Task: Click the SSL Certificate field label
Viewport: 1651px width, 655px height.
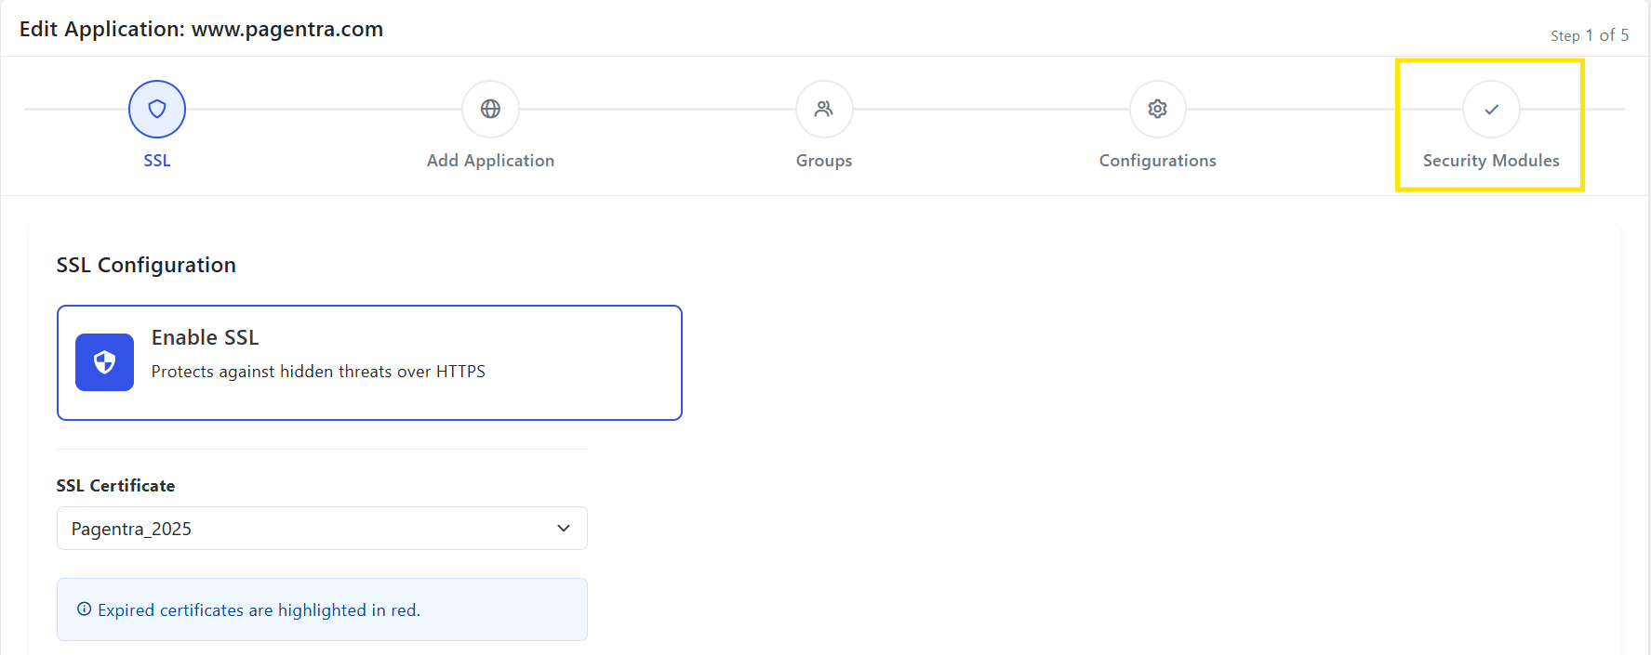Action: click(x=115, y=486)
